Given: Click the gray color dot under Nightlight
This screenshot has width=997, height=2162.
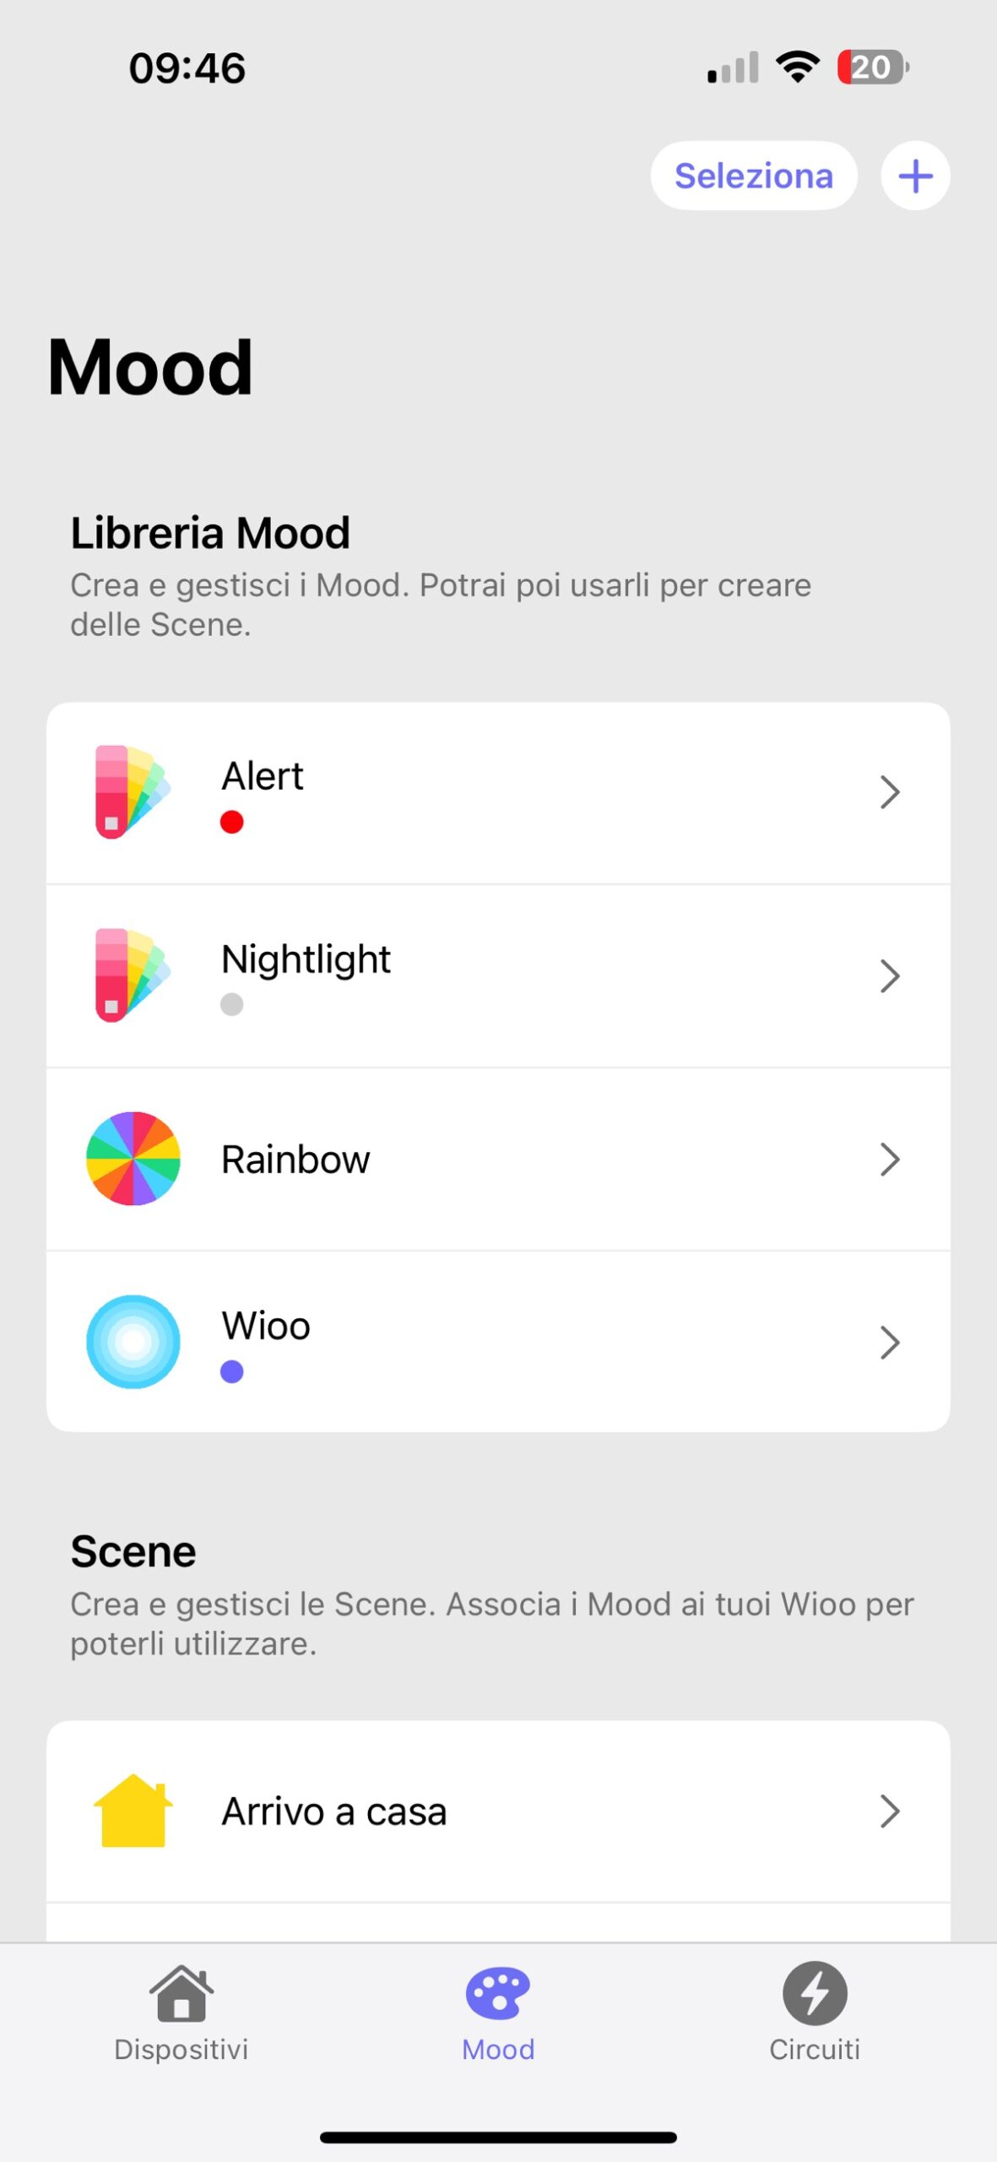Looking at the screenshot, I should click(232, 1004).
